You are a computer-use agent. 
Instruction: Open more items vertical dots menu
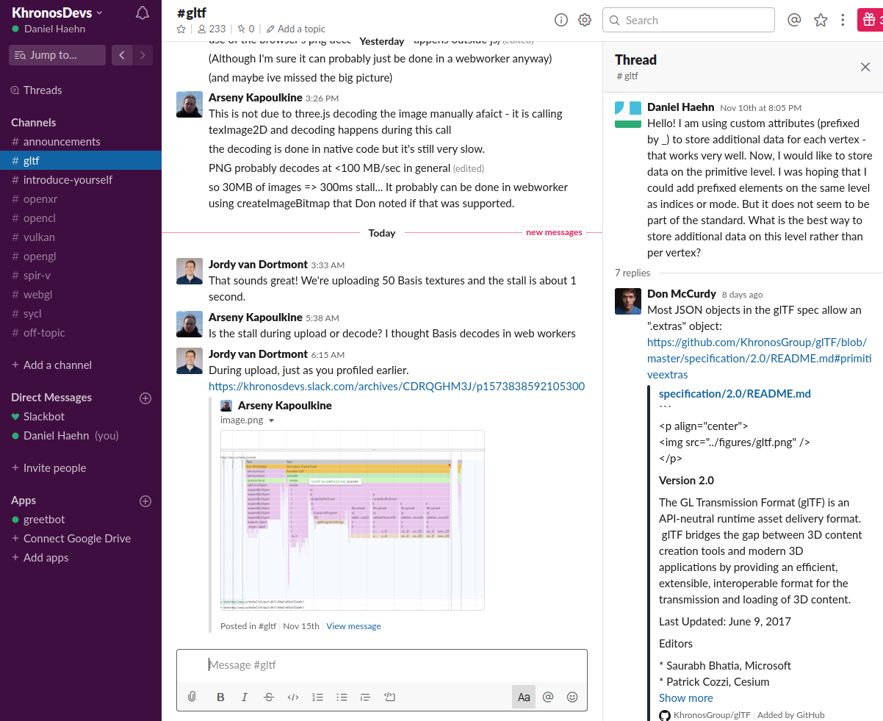tap(843, 20)
